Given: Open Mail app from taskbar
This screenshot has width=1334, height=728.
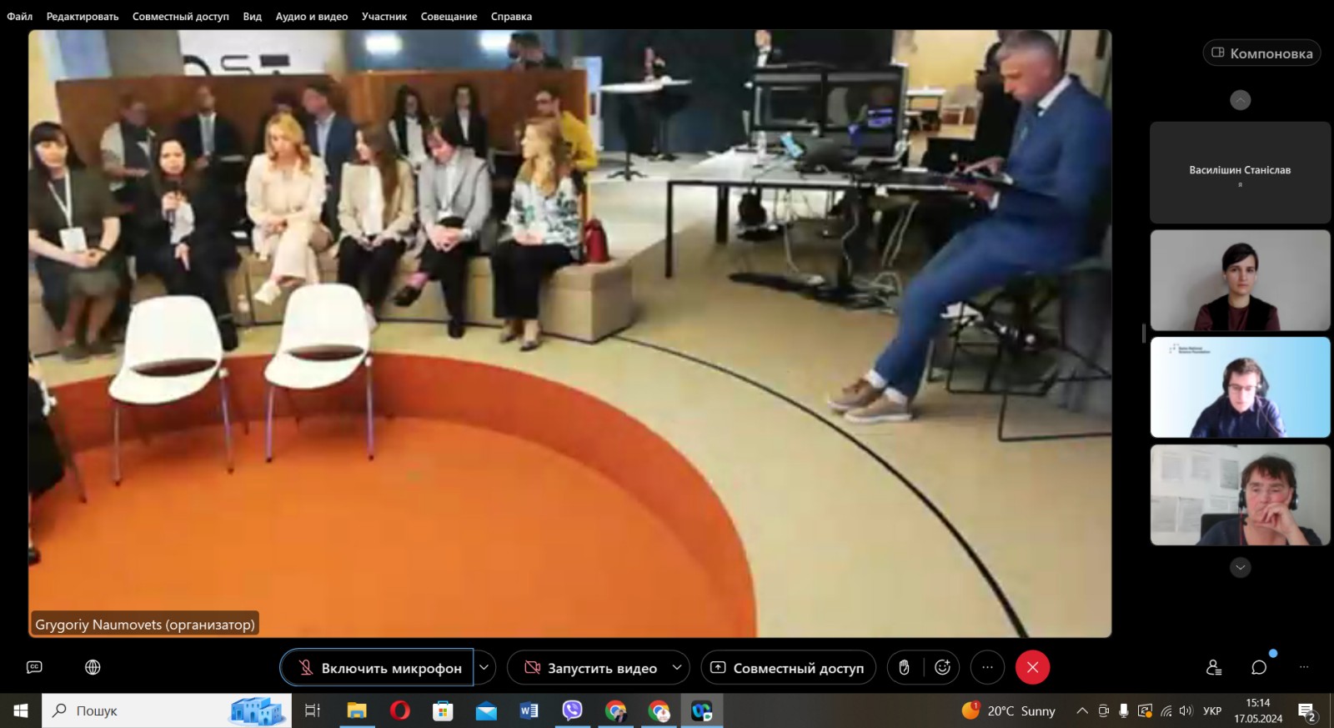Looking at the screenshot, I should [x=486, y=710].
